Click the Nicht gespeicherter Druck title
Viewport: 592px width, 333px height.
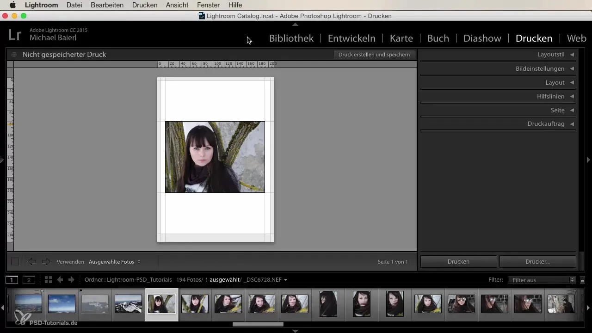64,55
